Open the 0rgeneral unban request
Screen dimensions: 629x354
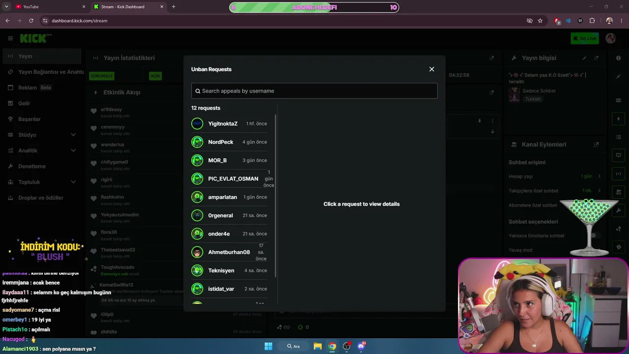229,215
